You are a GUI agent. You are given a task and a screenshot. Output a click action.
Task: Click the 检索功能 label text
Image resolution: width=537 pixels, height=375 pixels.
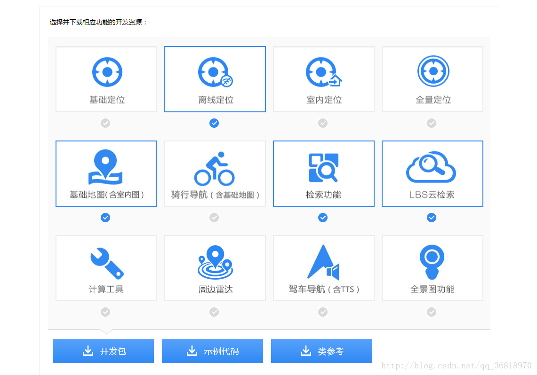point(323,195)
